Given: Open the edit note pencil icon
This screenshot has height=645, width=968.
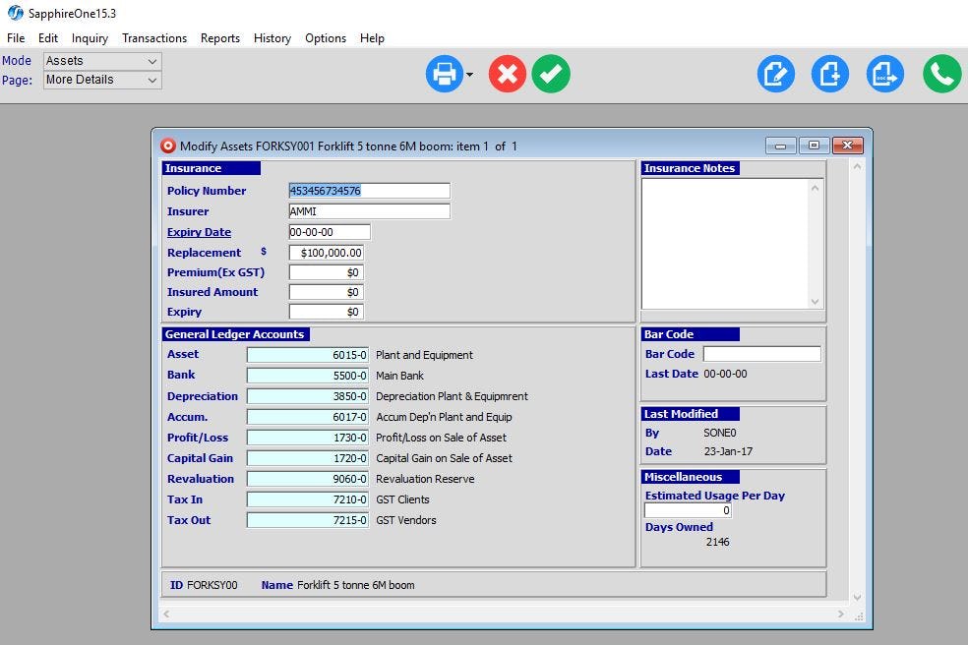Looking at the screenshot, I should 776,74.
